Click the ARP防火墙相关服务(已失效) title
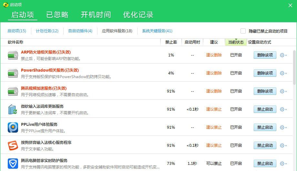Image resolution: width=297 pixels, height=171 pixels. 46,52
